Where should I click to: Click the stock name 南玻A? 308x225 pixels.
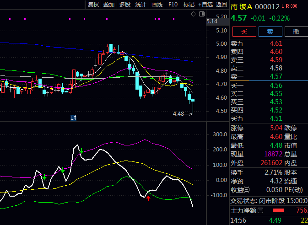coord(242,7)
